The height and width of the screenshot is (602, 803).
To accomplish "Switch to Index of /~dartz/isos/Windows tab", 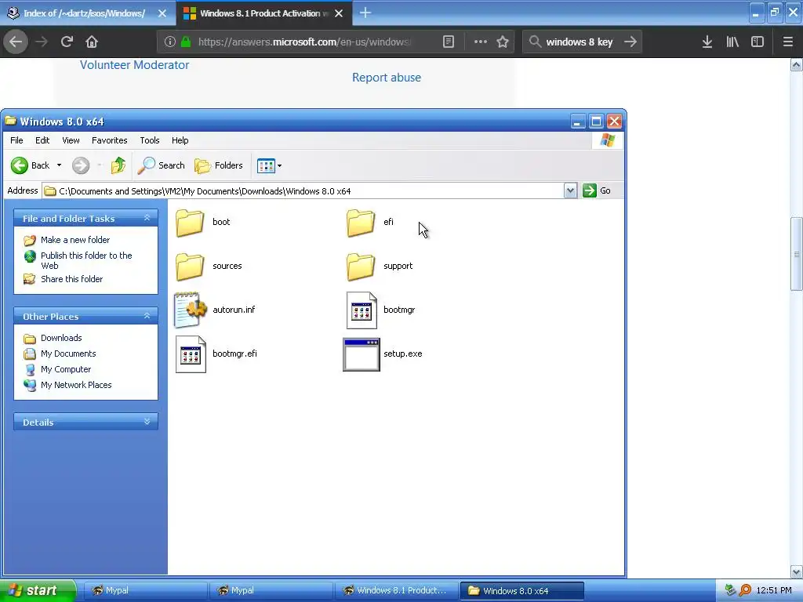I will point(85,13).
